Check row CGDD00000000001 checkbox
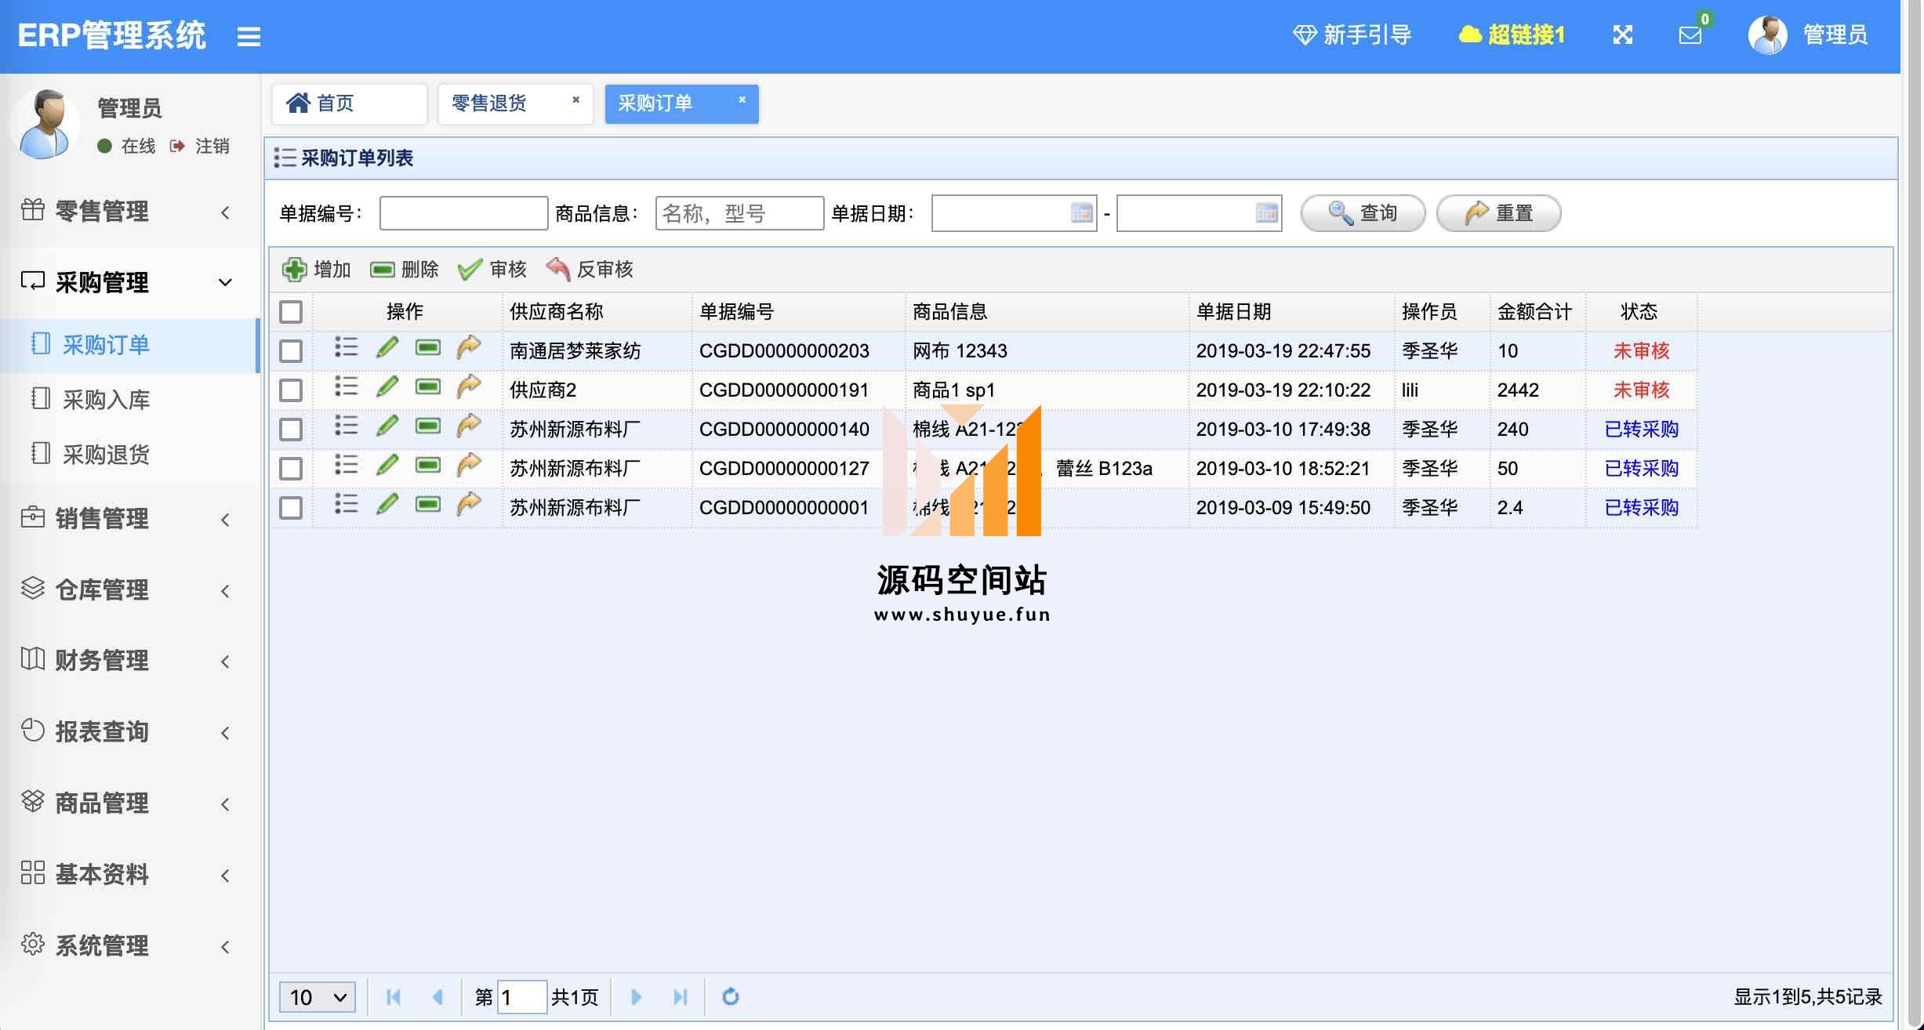The image size is (1924, 1030). tap(291, 508)
